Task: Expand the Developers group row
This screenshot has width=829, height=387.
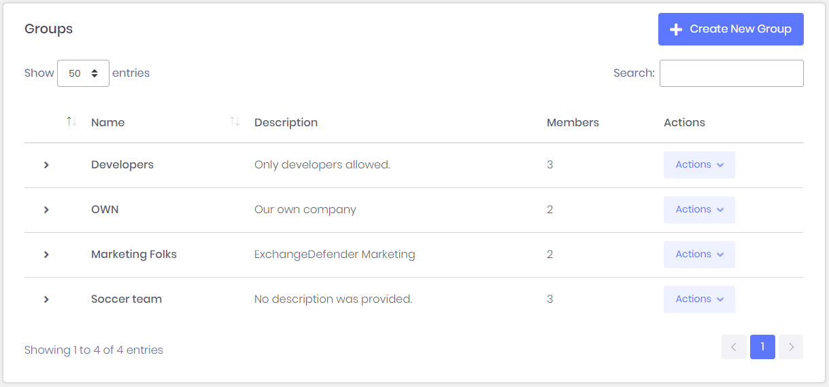Action: click(x=46, y=165)
